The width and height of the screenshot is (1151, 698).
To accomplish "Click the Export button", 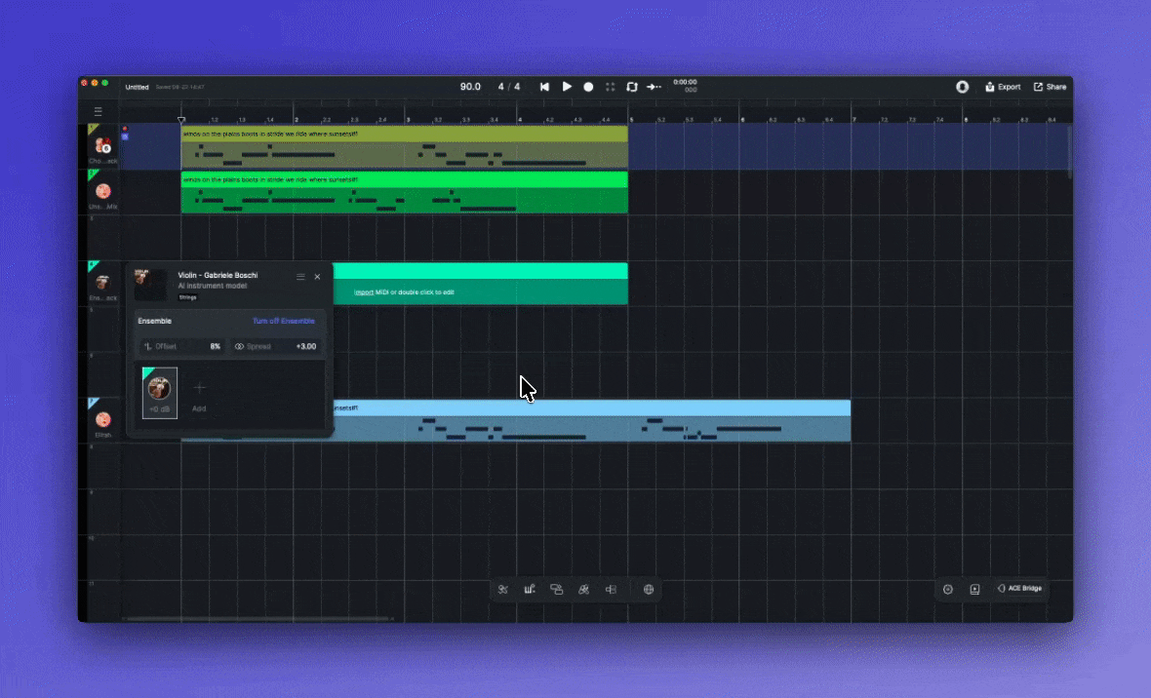I will pyautogui.click(x=1003, y=87).
